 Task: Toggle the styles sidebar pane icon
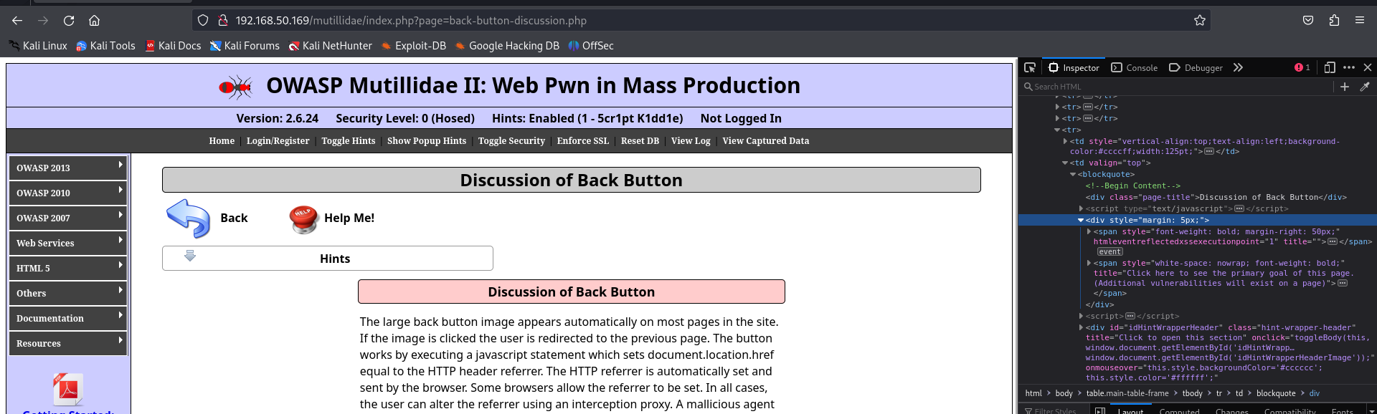(x=1100, y=411)
